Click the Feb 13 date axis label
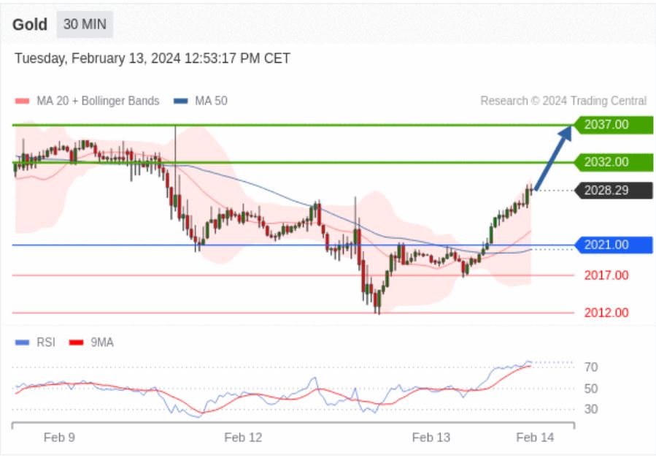Viewport: 656px width, 466px height. [431, 438]
